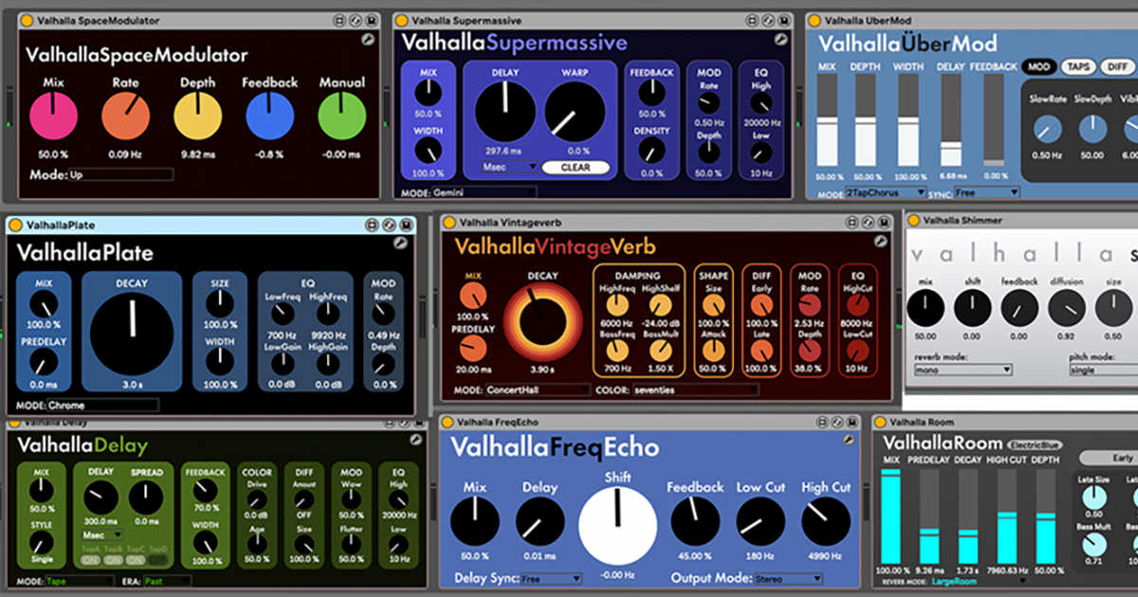
Task: Click CLEAR button in Supermassive
Action: (x=575, y=168)
